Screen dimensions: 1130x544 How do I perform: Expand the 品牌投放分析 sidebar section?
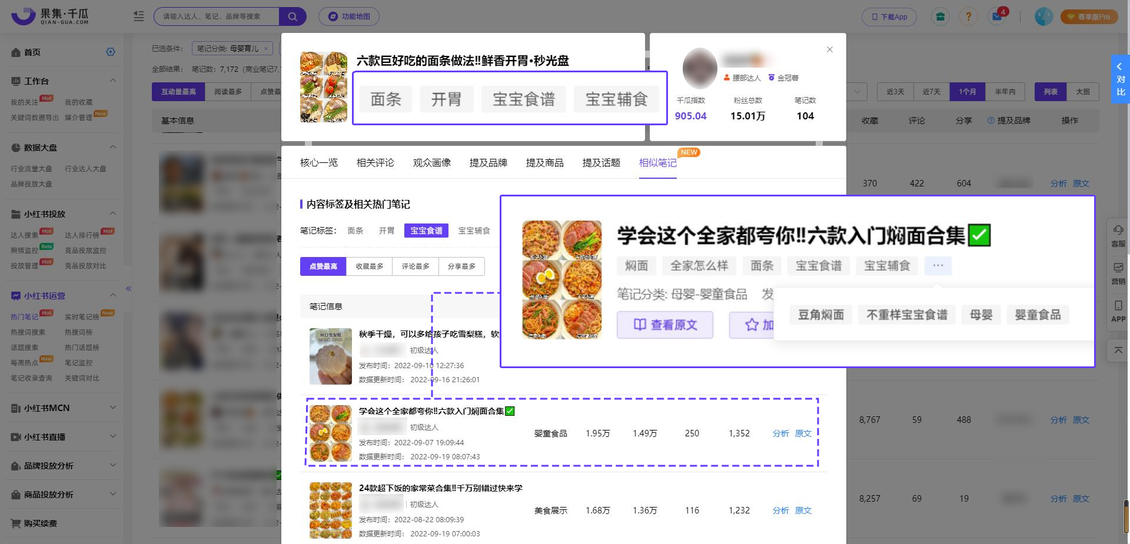point(113,465)
